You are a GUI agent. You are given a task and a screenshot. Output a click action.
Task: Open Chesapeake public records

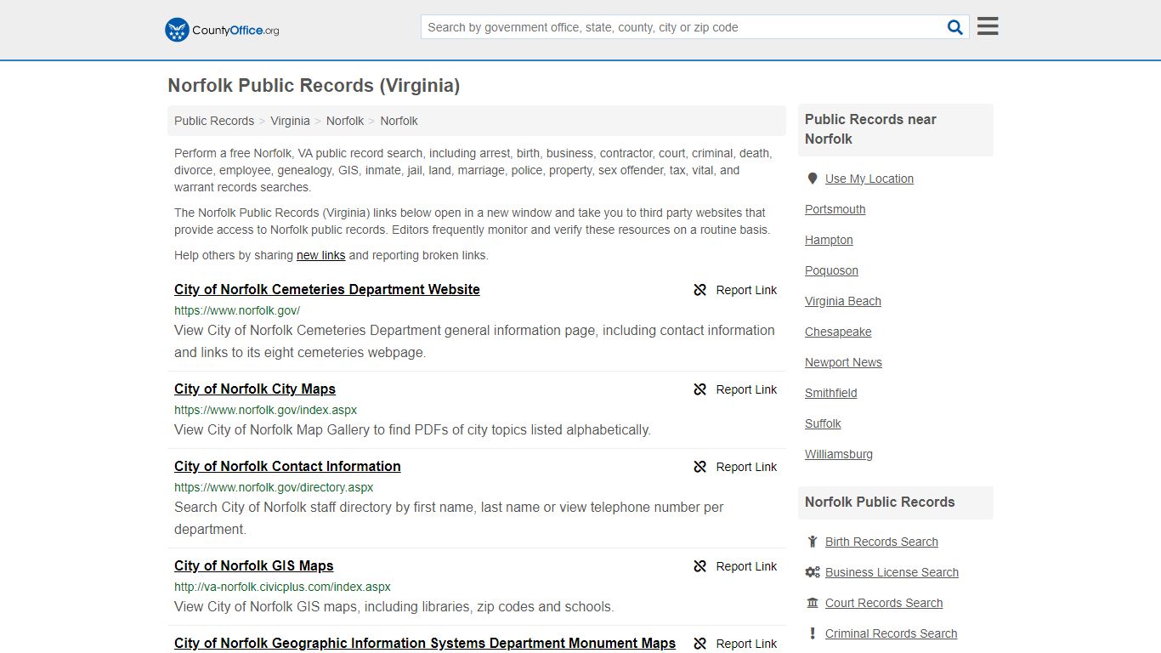[x=838, y=332]
